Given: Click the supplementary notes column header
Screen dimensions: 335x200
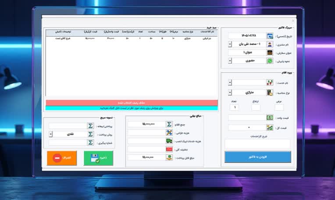Looking at the screenshot, I should (63, 32).
